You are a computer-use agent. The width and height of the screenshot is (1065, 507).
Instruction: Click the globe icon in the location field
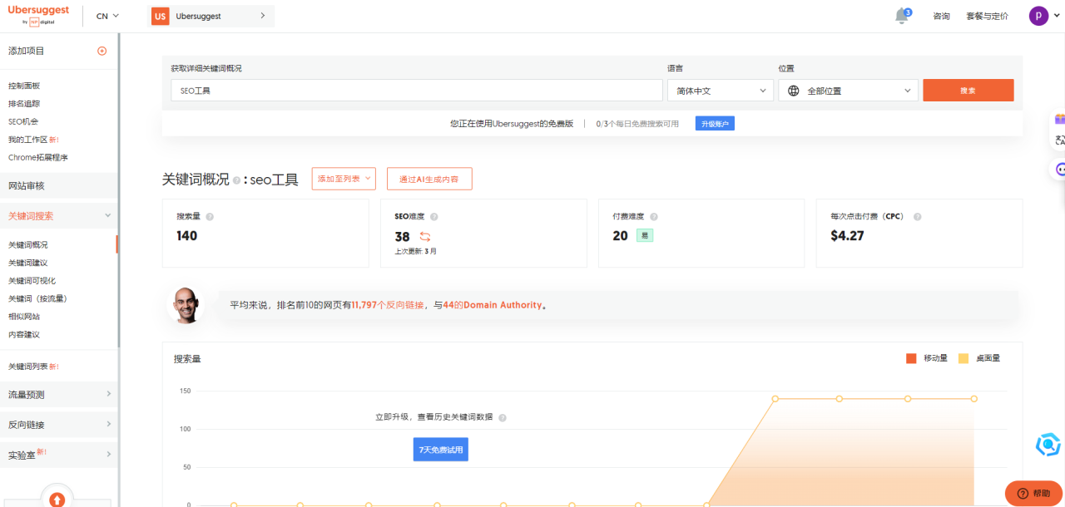[x=794, y=91]
